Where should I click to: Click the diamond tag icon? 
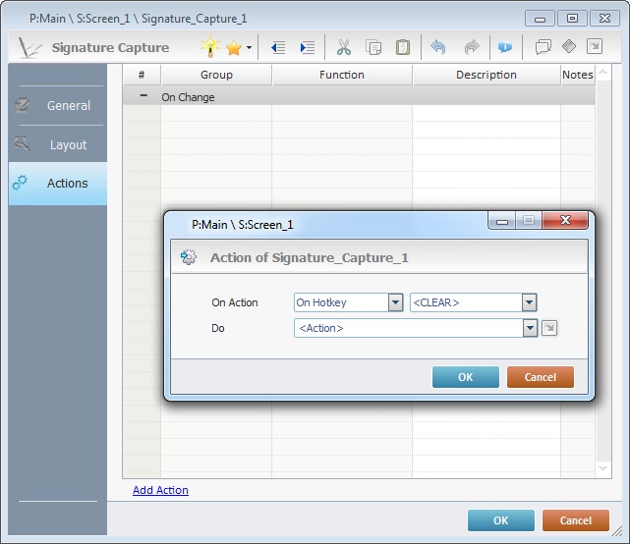click(x=569, y=46)
